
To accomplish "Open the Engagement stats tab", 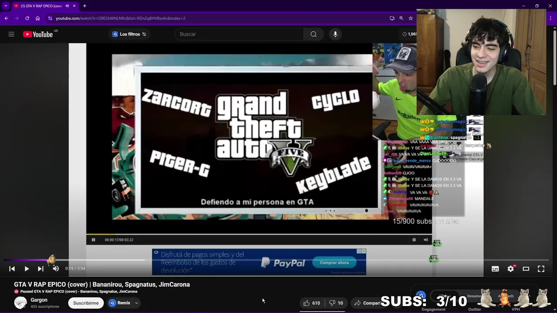I will [x=433, y=309].
